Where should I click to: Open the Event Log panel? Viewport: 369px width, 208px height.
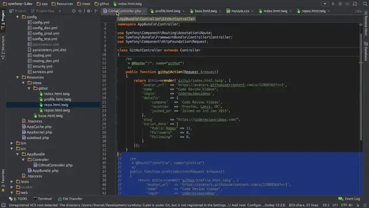[349, 199]
